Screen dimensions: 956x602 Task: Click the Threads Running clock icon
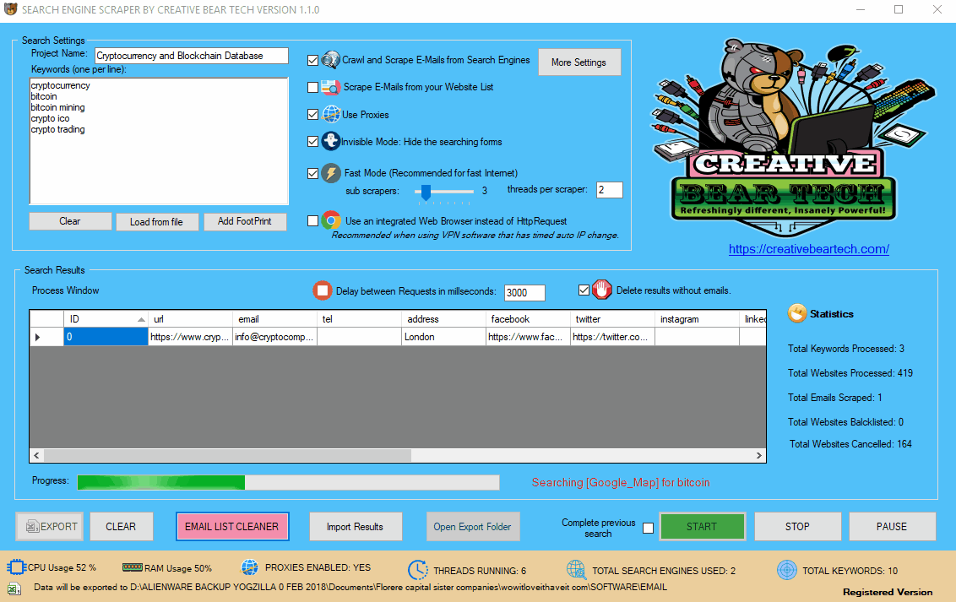pyautogui.click(x=418, y=570)
